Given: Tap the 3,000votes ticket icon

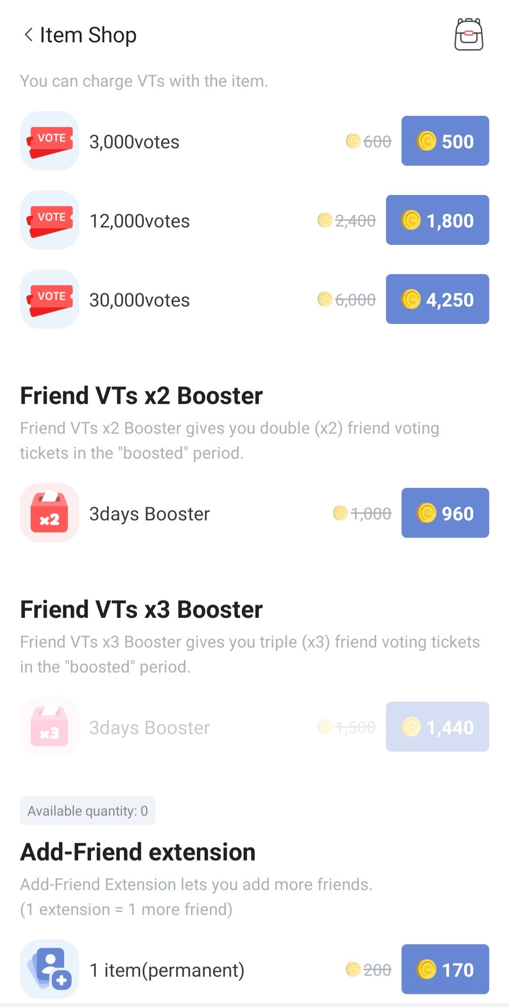Looking at the screenshot, I should coord(49,141).
